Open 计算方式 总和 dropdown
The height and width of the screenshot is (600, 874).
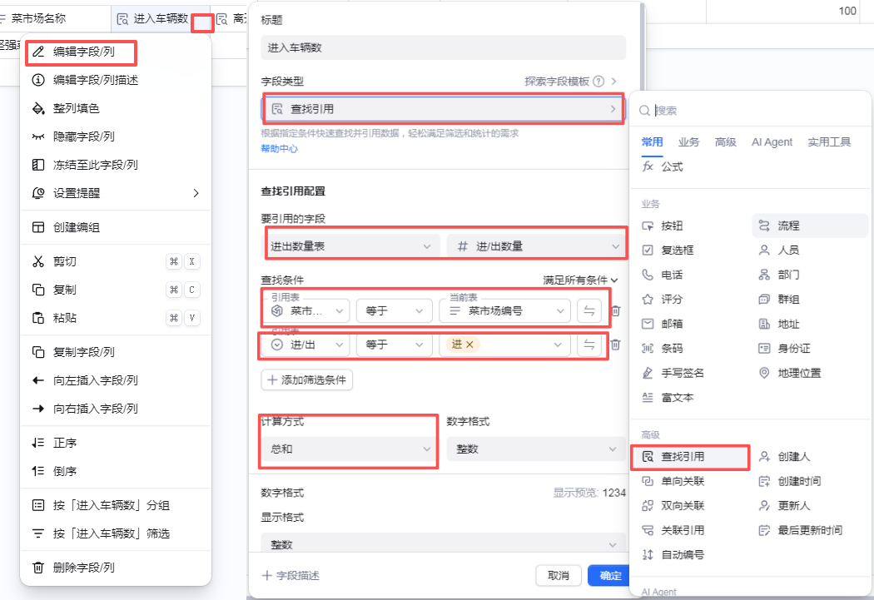[x=349, y=449]
